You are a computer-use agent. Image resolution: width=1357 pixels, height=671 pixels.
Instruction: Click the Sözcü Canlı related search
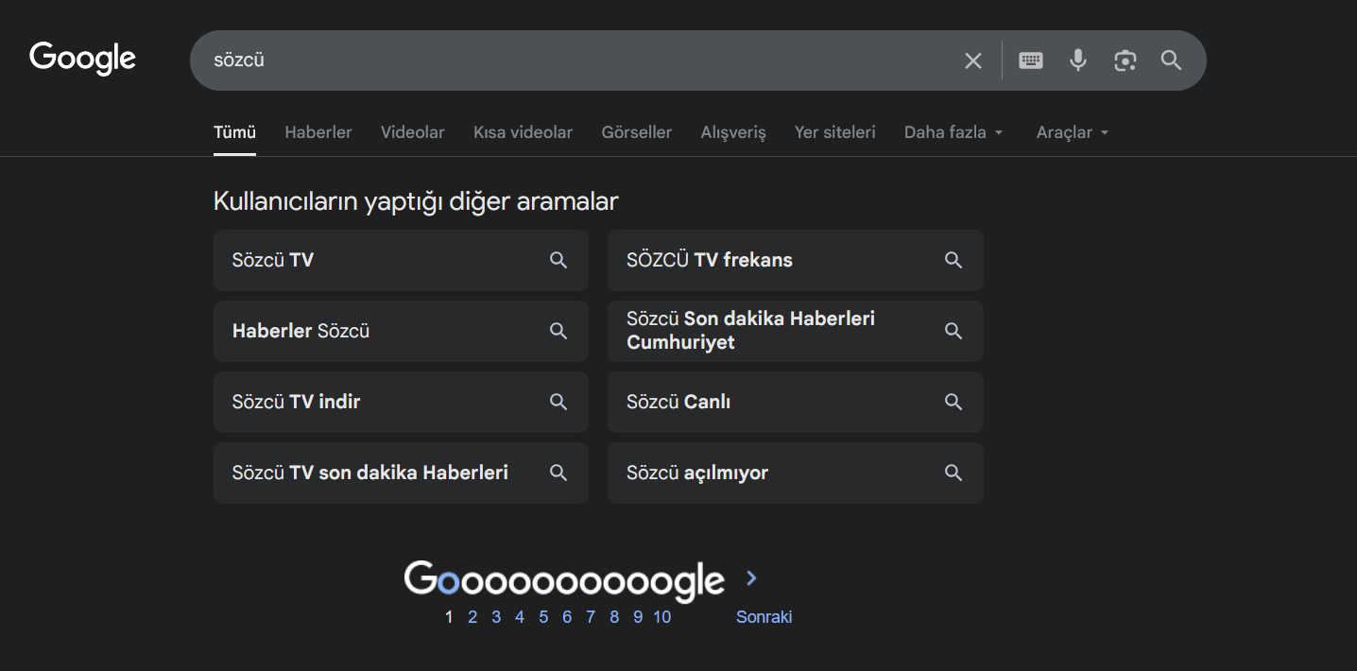click(x=796, y=402)
